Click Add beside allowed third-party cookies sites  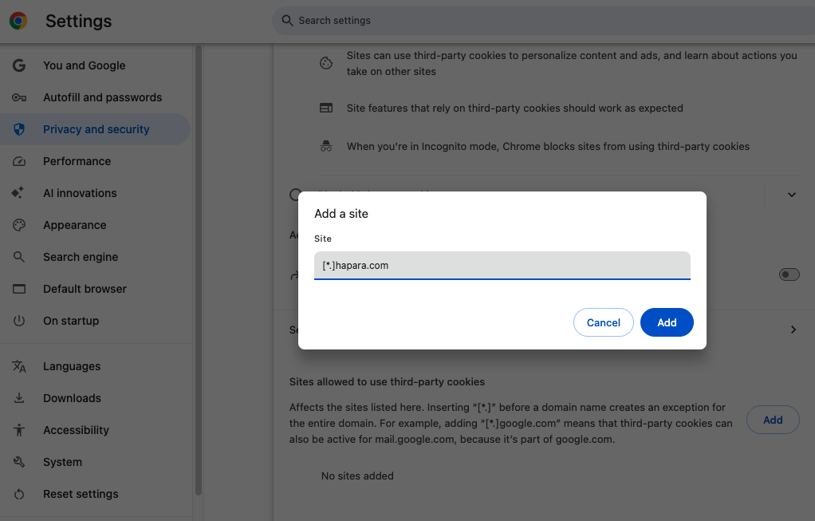(773, 420)
